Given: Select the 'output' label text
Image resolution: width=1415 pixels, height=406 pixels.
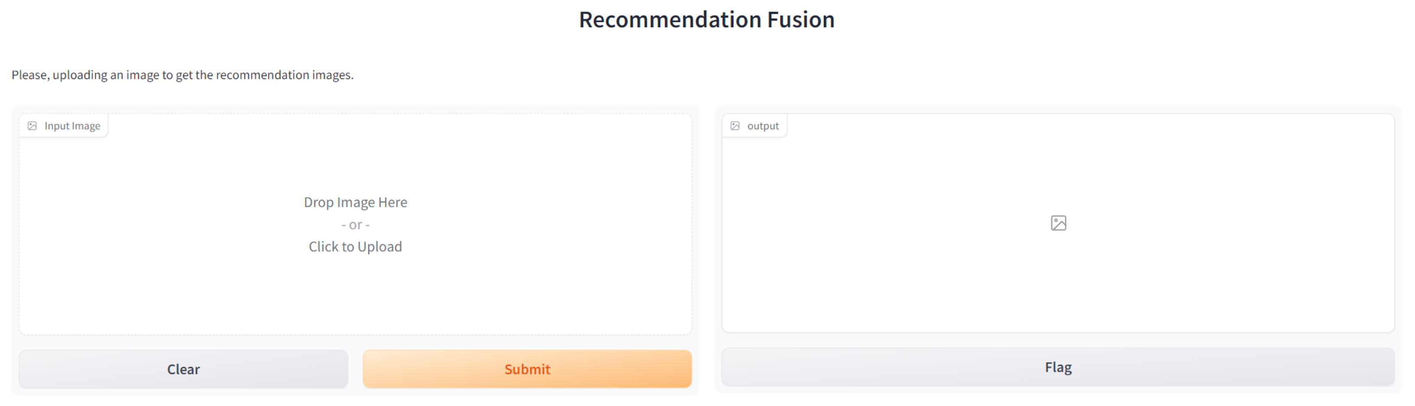Looking at the screenshot, I should (763, 126).
